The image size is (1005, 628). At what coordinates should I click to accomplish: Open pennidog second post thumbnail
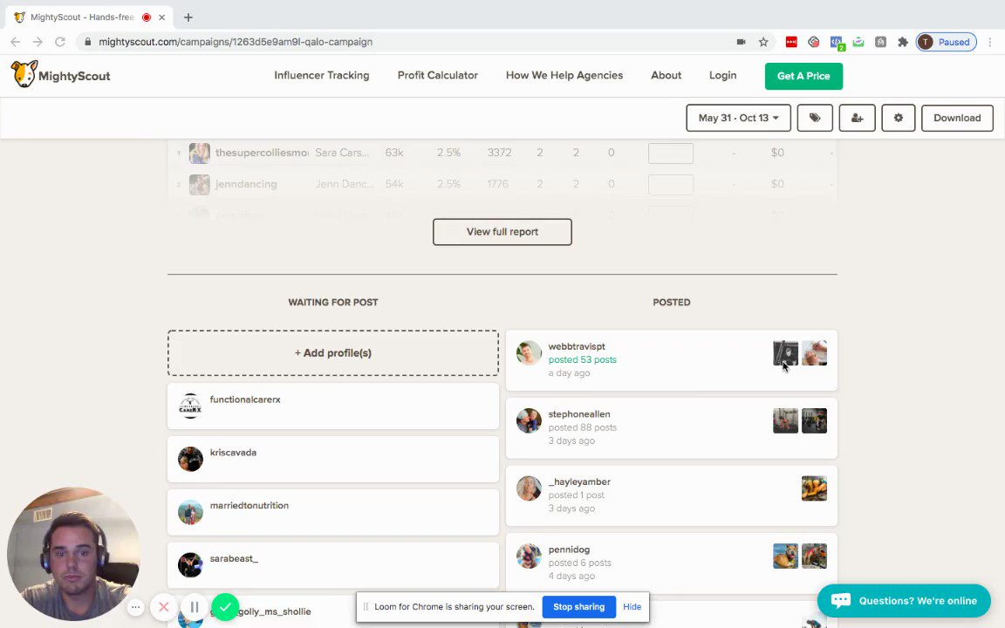click(814, 556)
